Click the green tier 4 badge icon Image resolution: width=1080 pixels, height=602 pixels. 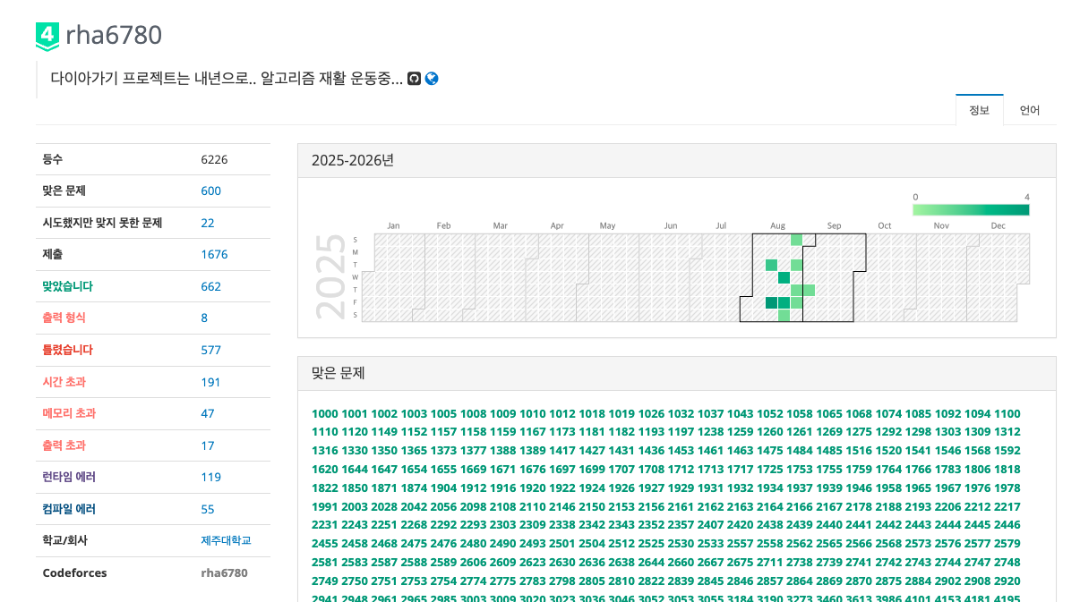pyautogui.click(x=47, y=36)
